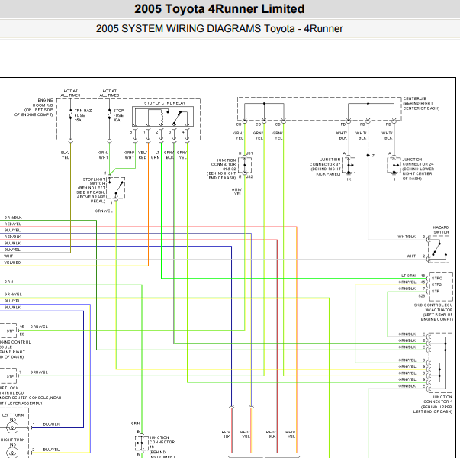Screen dimensions: 460x458
Task: Click the left turn indicator lamp symbol
Action: point(13,427)
